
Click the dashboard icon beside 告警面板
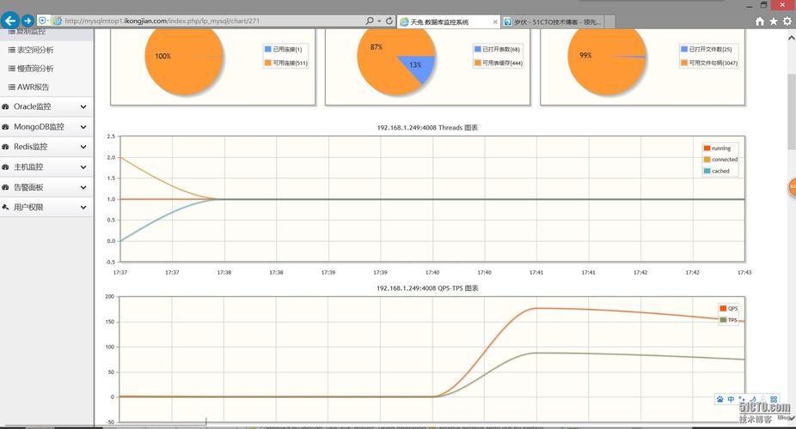[x=5, y=187]
